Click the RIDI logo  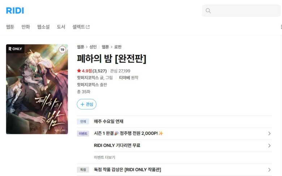pos(15,10)
